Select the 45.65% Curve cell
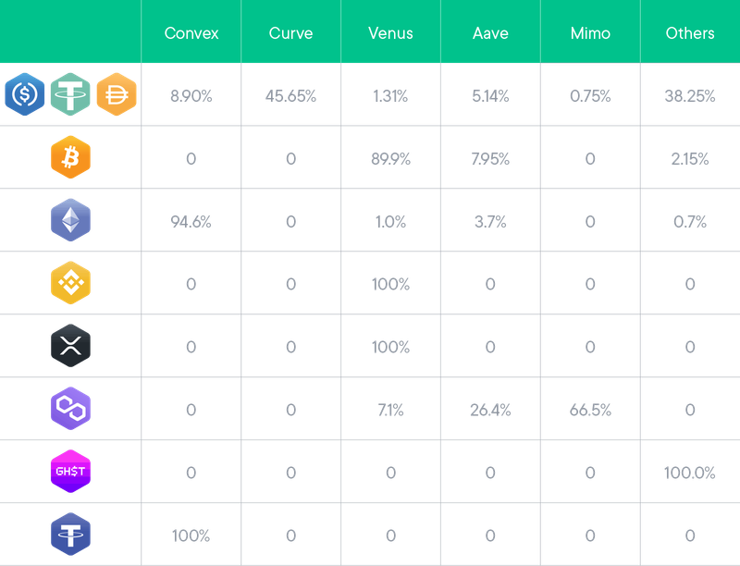Image resolution: width=740 pixels, height=566 pixels. point(290,96)
